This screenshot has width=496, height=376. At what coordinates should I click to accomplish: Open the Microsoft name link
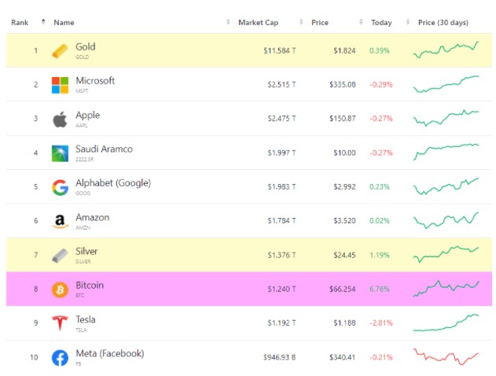(x=95, y=81)
